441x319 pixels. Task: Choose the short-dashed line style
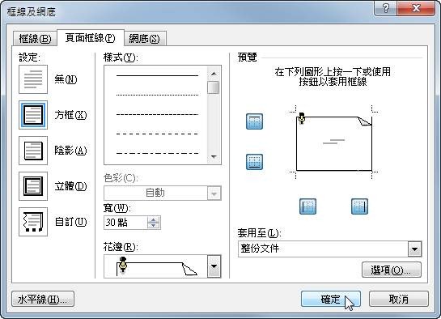point(157,114)
